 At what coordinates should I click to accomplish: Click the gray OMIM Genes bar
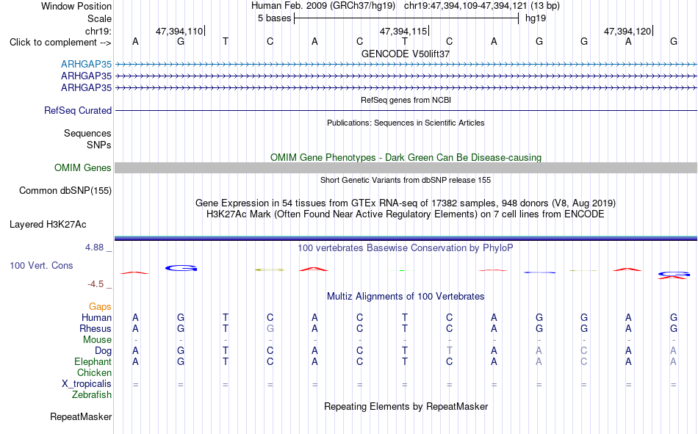click(406, 168)
